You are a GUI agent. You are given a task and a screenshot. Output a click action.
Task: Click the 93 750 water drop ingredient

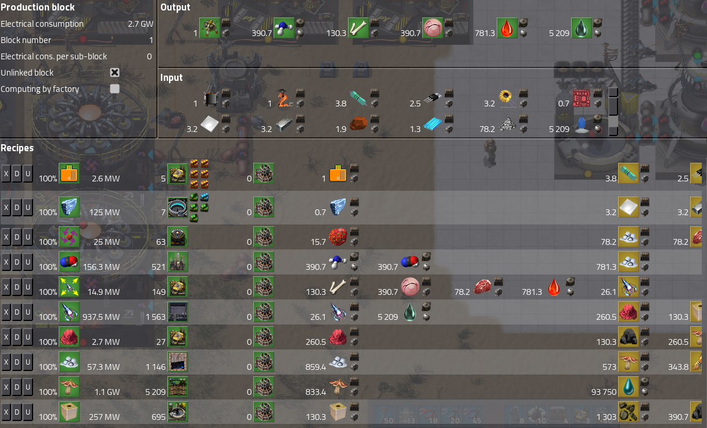click(x=629, y=387)
